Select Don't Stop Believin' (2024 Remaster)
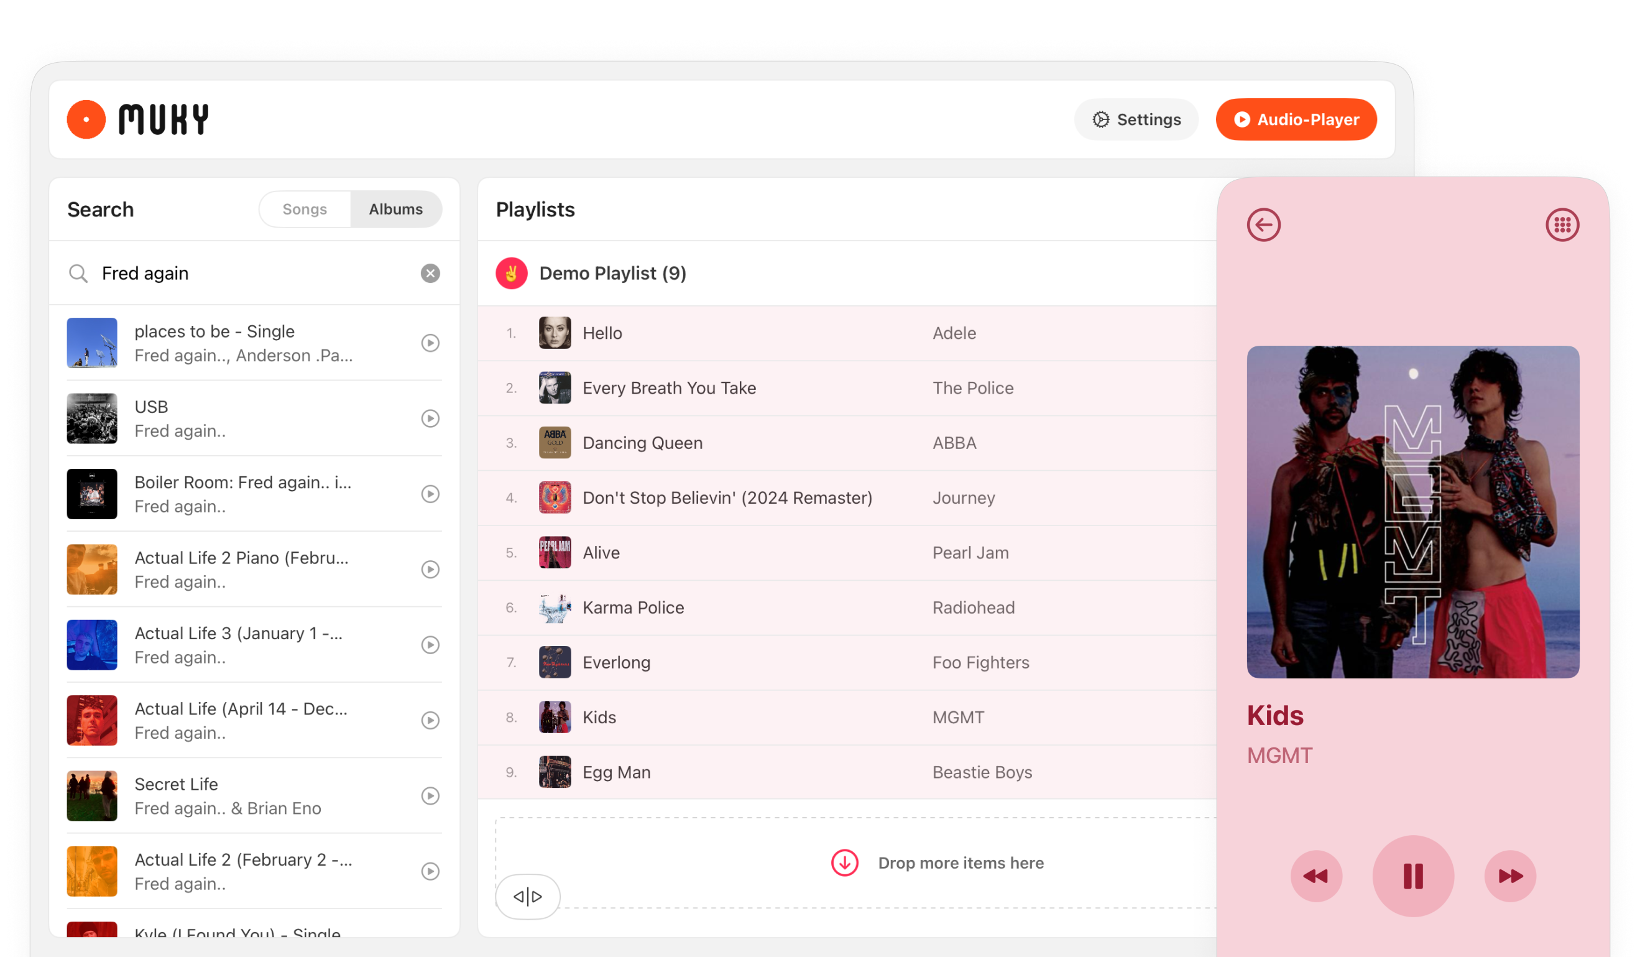 pyautogui.click(x=847, y=498)
